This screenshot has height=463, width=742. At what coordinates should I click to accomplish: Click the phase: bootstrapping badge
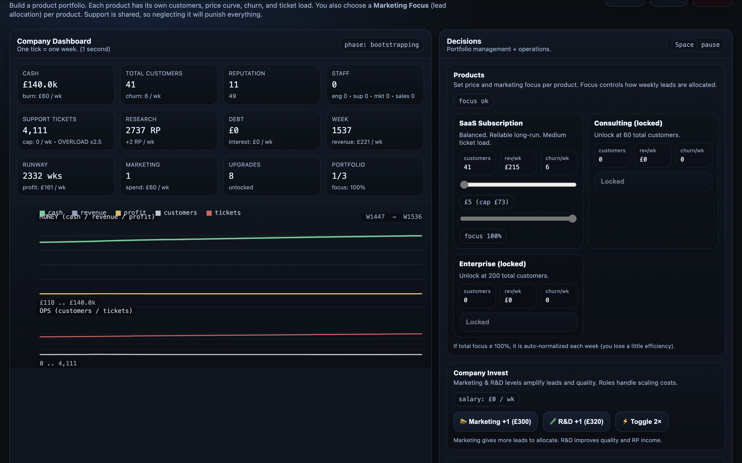tap(381, 45)
